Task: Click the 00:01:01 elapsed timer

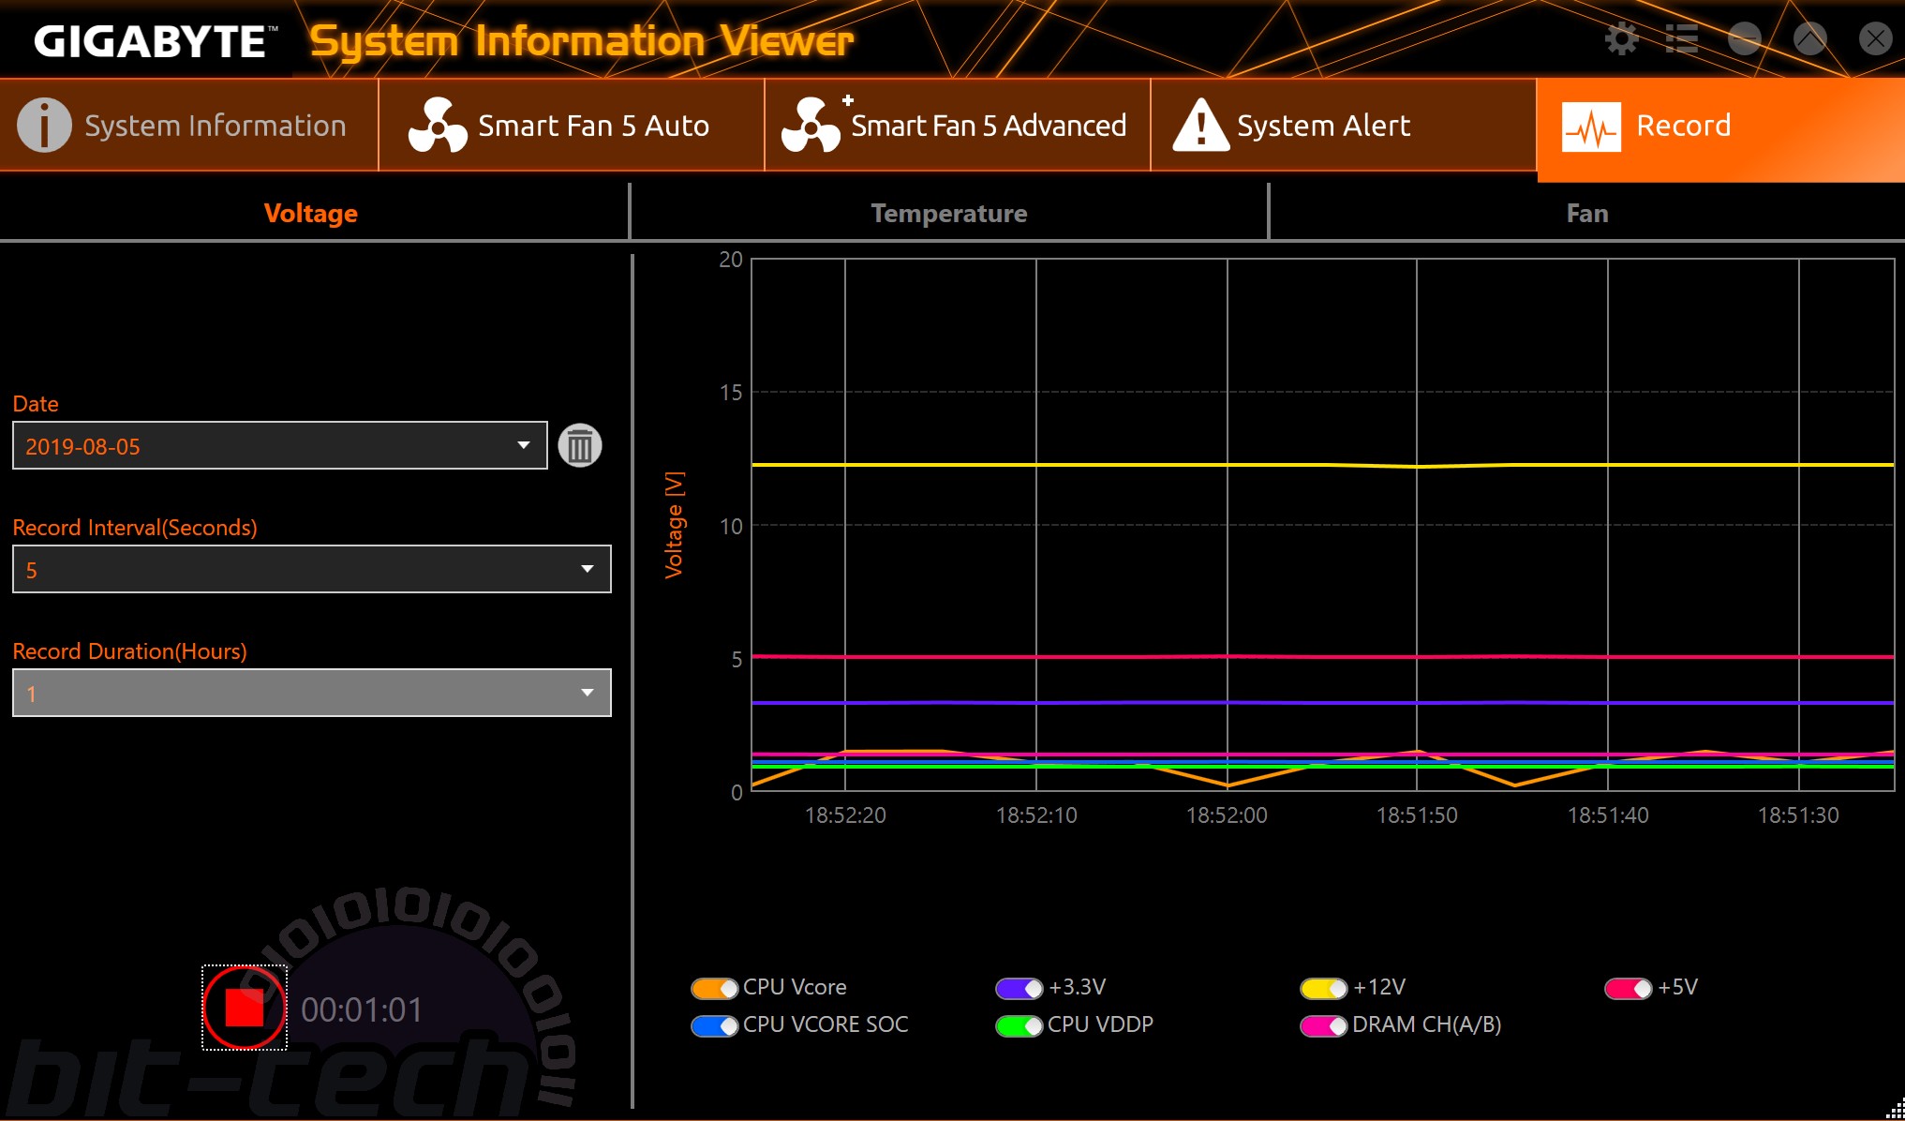Action: [362, 1009]
